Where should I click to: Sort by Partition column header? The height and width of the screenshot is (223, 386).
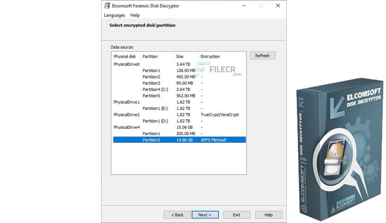point(157,57)
